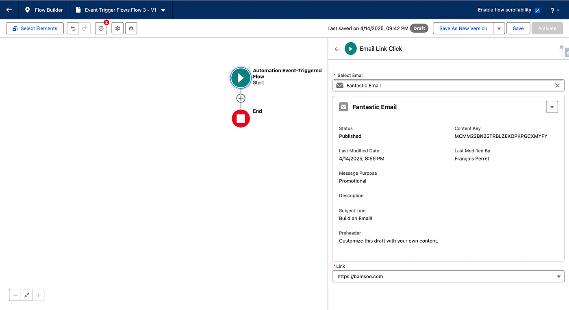This screenshot has height=310, width=569.
Task: Expand the Fantastic Email card options menu
Action: pos(552,107)
